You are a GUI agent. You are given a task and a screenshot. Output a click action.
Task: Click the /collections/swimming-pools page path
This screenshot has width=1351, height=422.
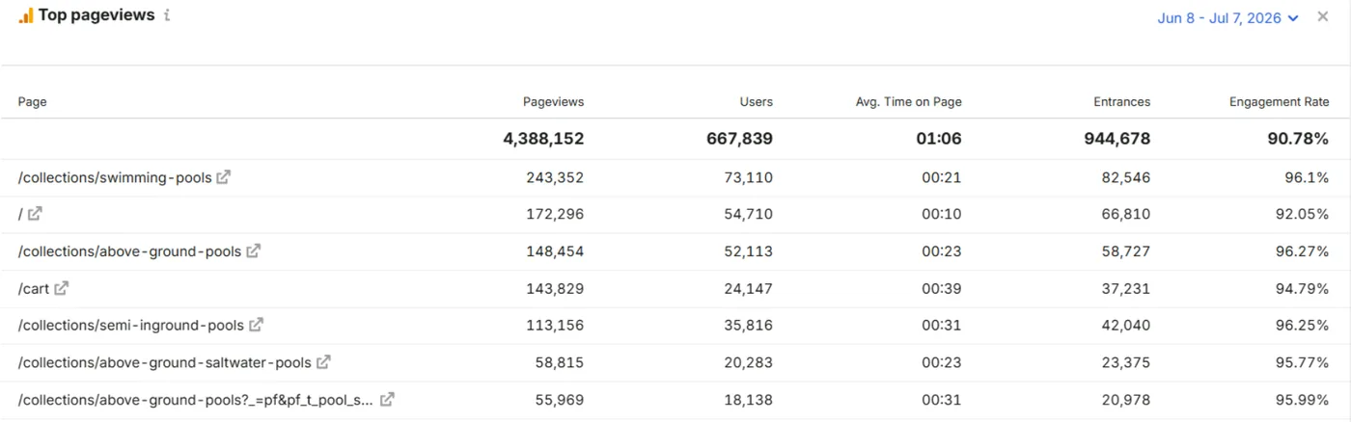(115, 178)
